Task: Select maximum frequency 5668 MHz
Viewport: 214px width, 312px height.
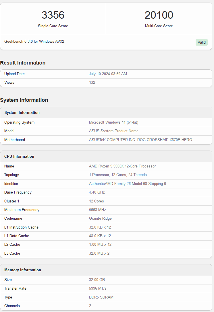Action: pos(97,210)
